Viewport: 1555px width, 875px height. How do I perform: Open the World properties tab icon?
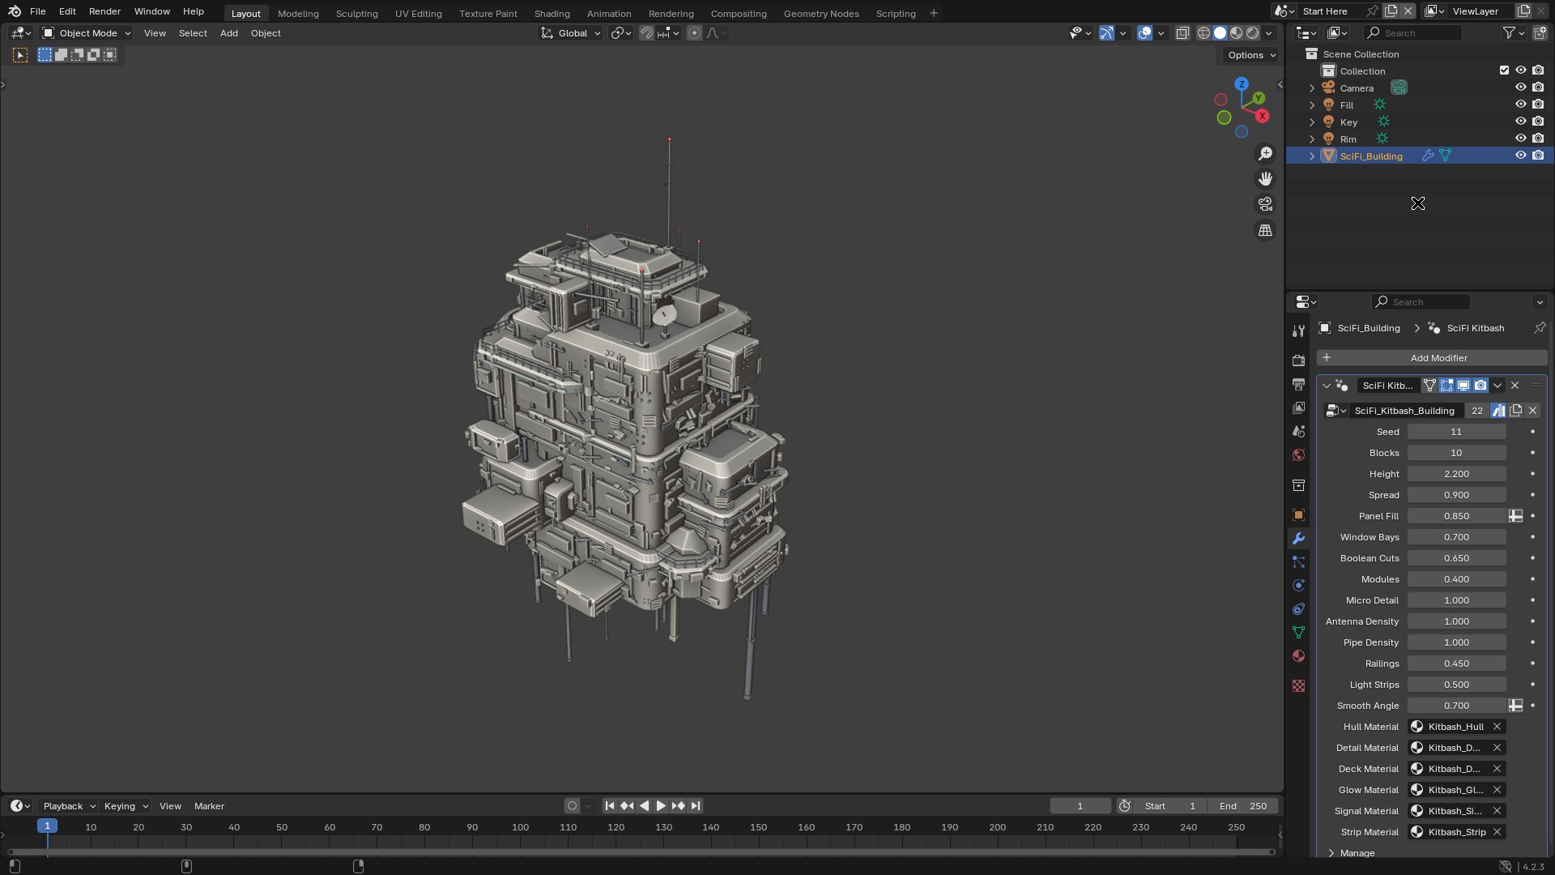(x=1298, y=455)
